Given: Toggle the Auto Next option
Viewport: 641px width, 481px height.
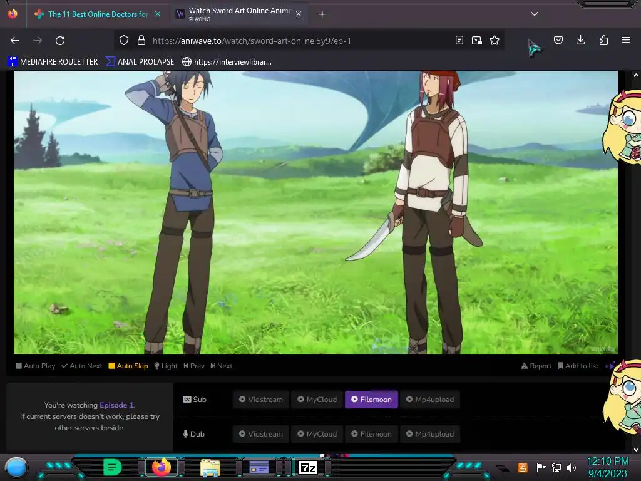Looking at the screenshot, I should coord(82,366).
